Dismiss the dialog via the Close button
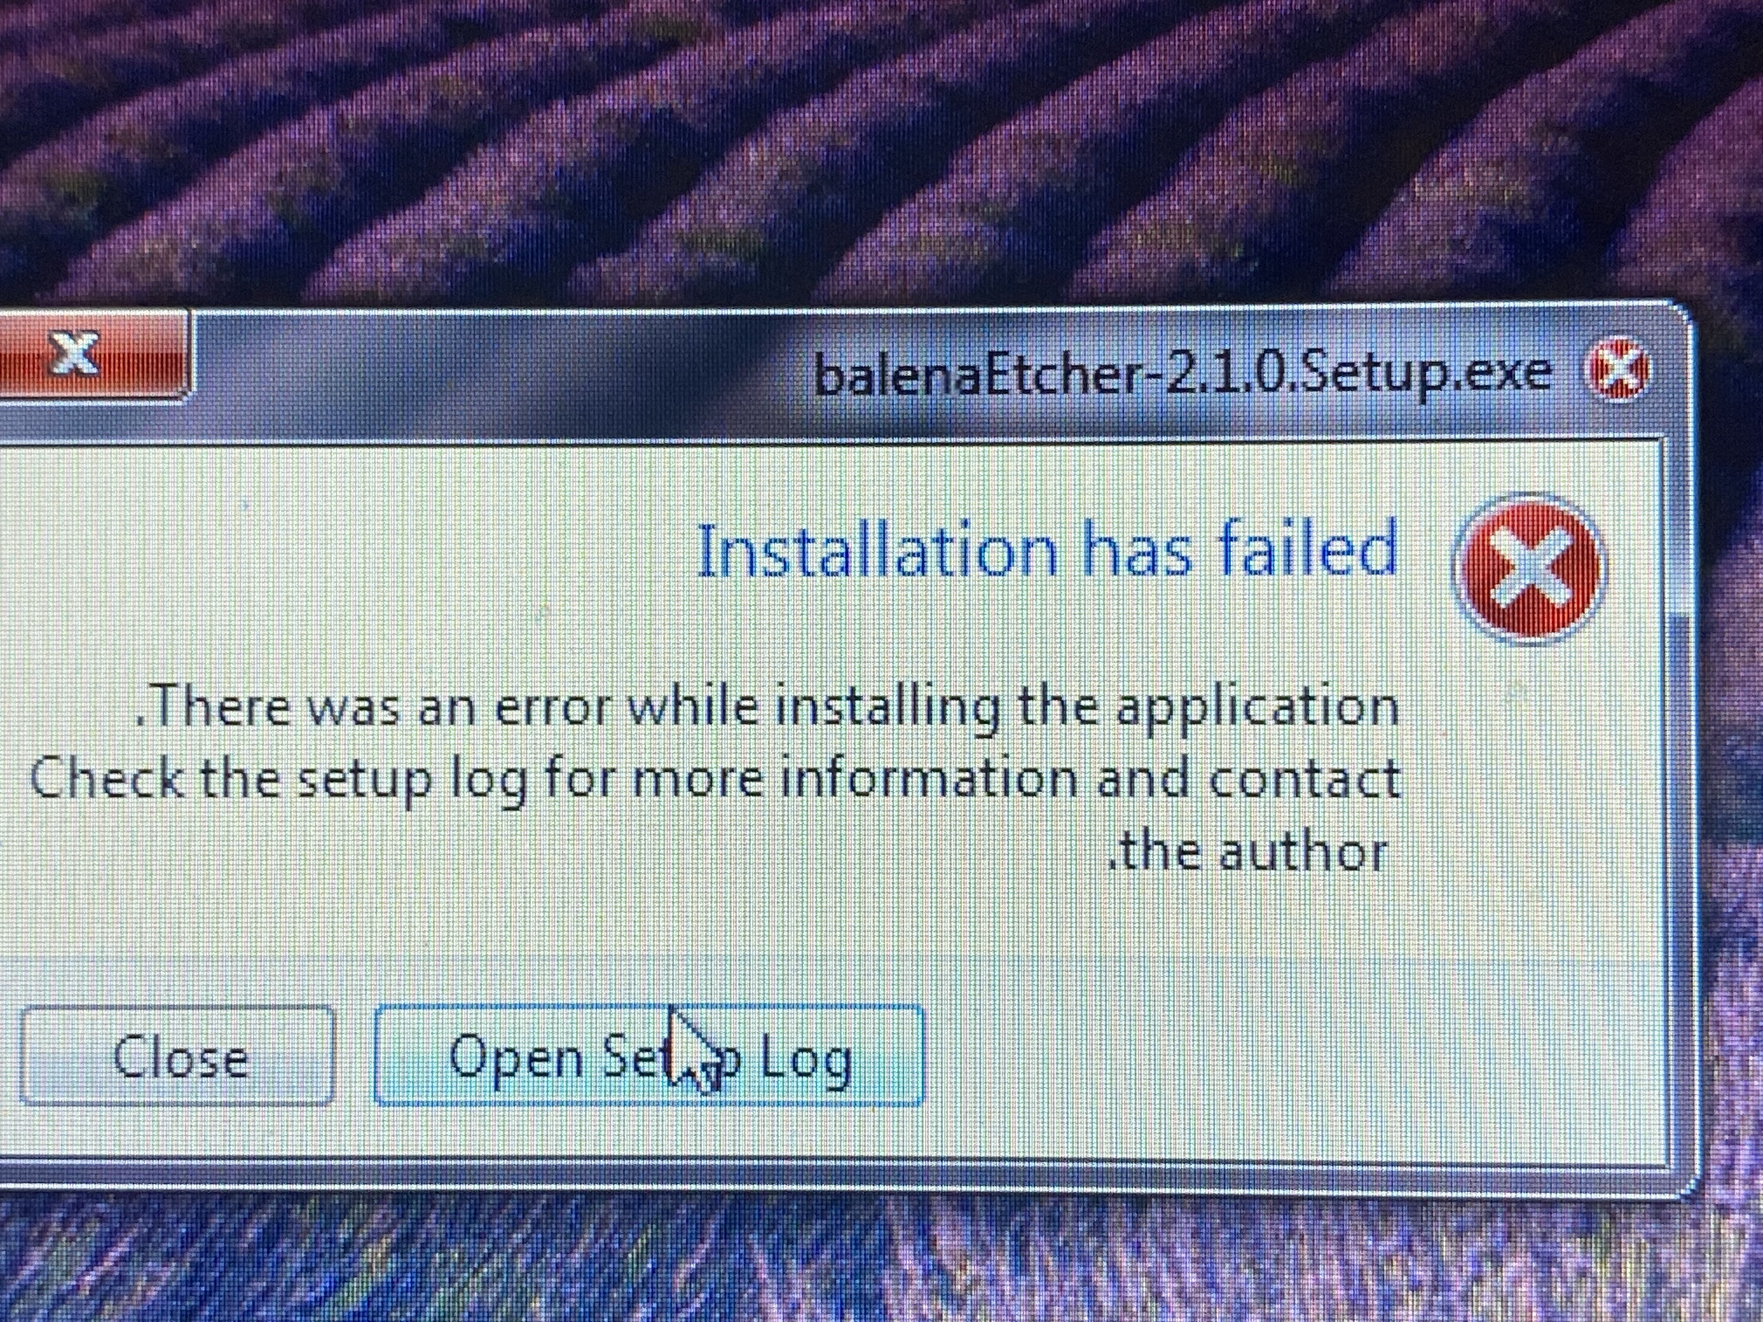Image resolution: width=1763 pixels, height=1322 pixels. click(x=177, y=1056)
